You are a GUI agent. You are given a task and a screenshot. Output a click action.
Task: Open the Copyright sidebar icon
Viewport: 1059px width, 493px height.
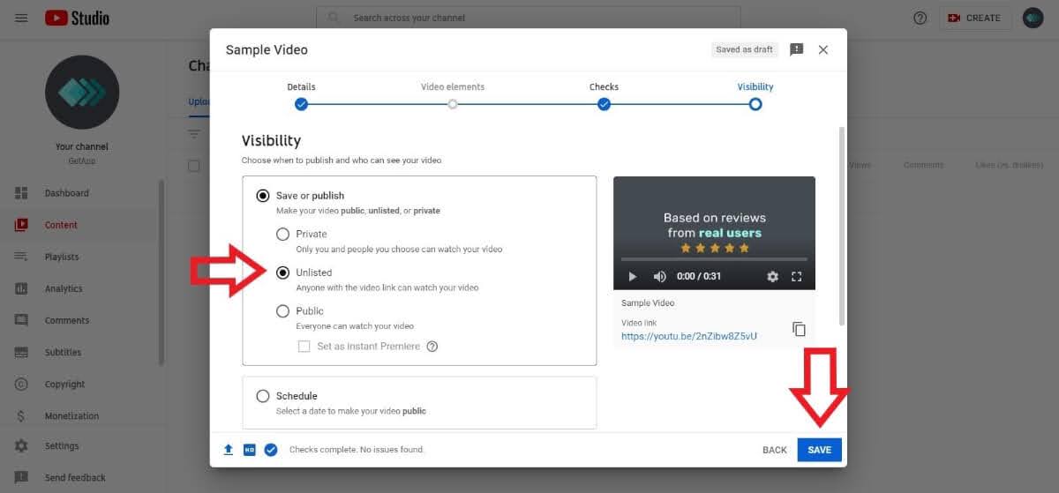click(x=21, y=384)
